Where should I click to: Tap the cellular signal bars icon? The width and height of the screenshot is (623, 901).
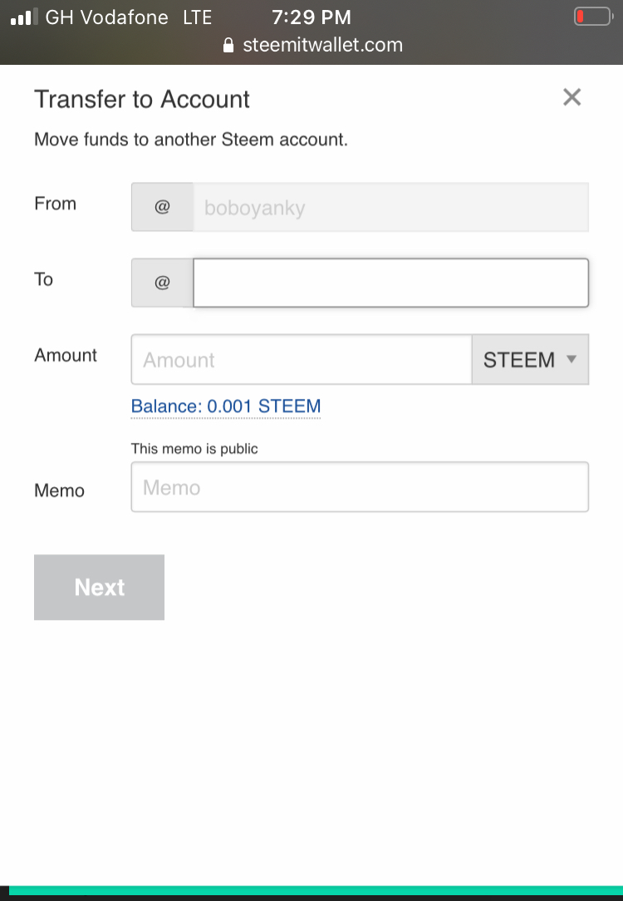click(x=24, y=17)
